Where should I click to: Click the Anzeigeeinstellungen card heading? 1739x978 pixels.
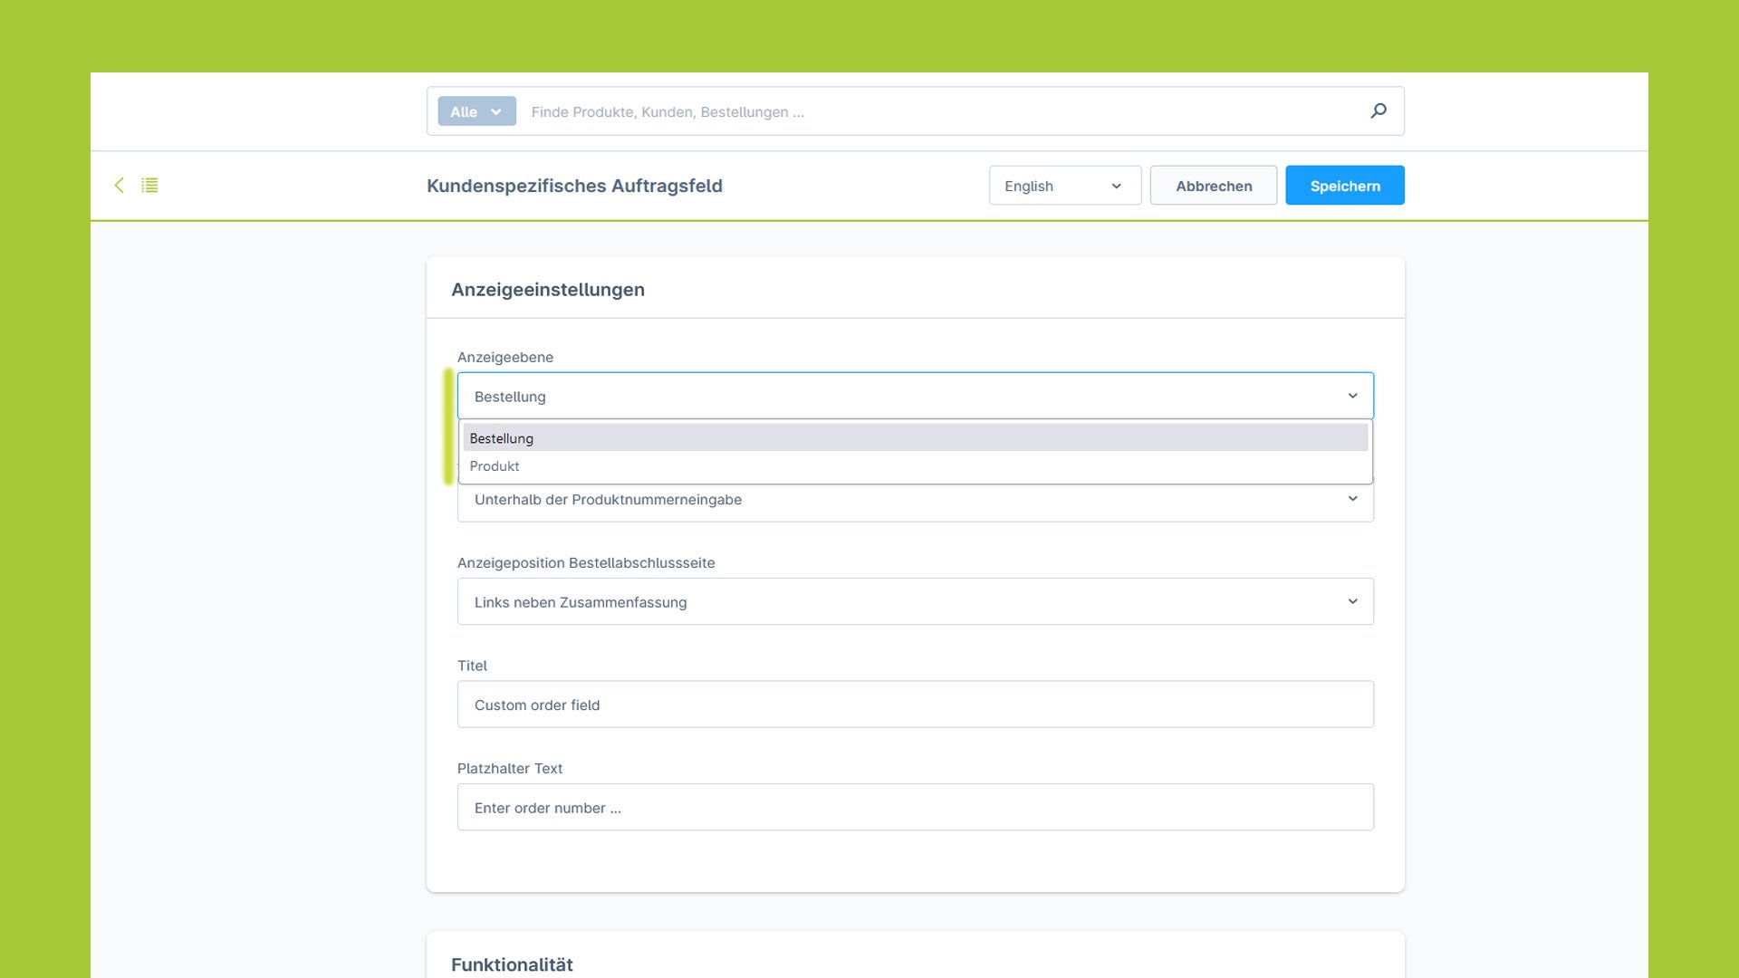[x=548, y=290]
